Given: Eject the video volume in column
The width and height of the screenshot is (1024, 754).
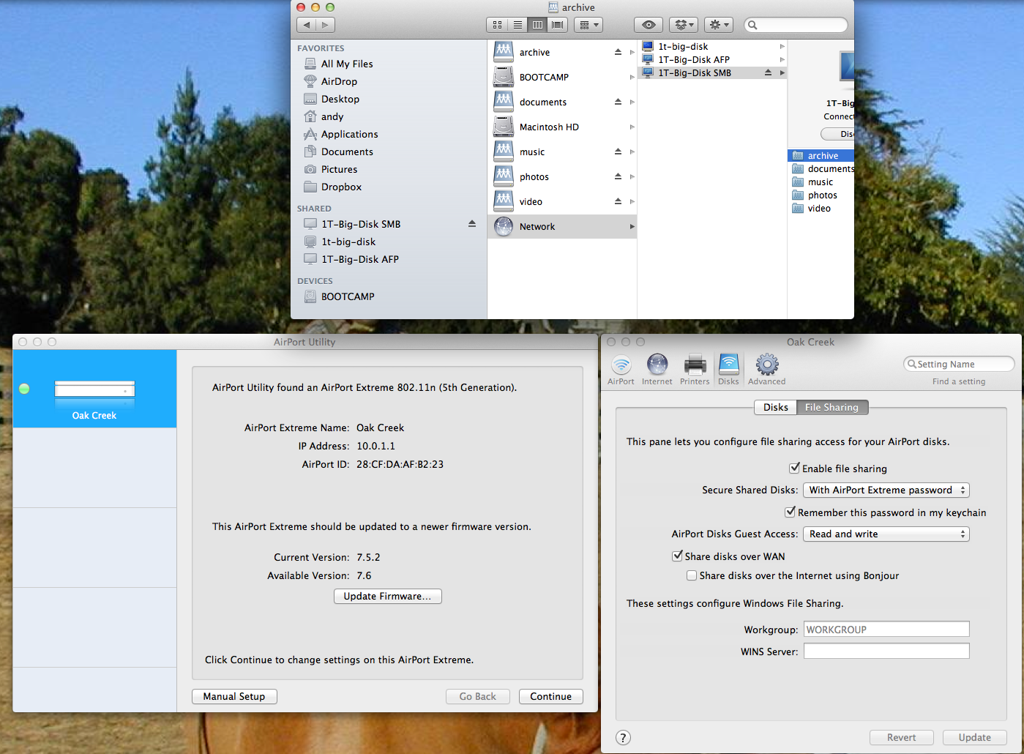Looking at the screenshot, I should (x=618, y=201).
